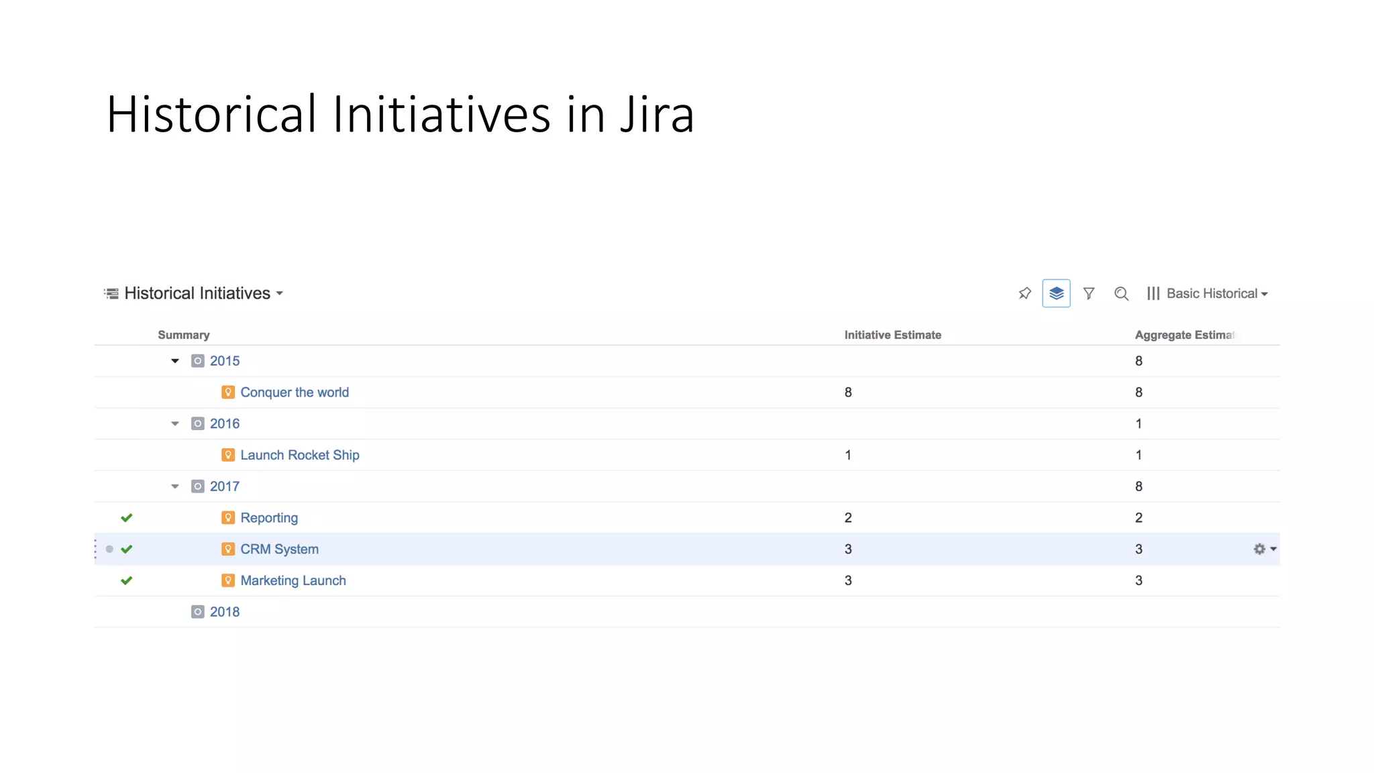Click the orange icon beside CRM System
Image resolution: width=1374 pixels, height=773 pixels.
[x=228, y=549]
